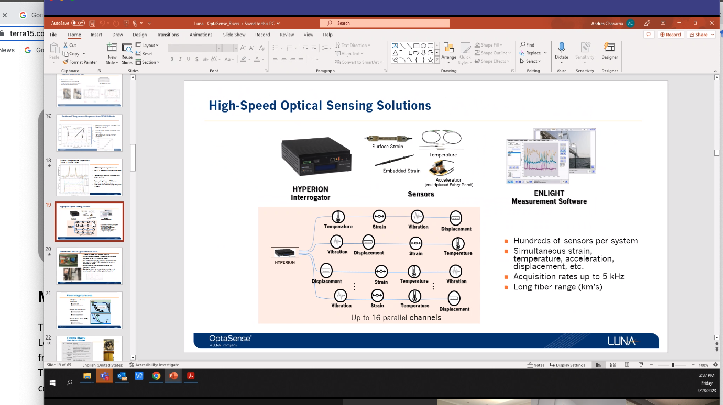Image resolution: width=723 pixels, height=405 pixels.
Task: Toggle Strikethrough formatting
Action: tap(205, 59)
